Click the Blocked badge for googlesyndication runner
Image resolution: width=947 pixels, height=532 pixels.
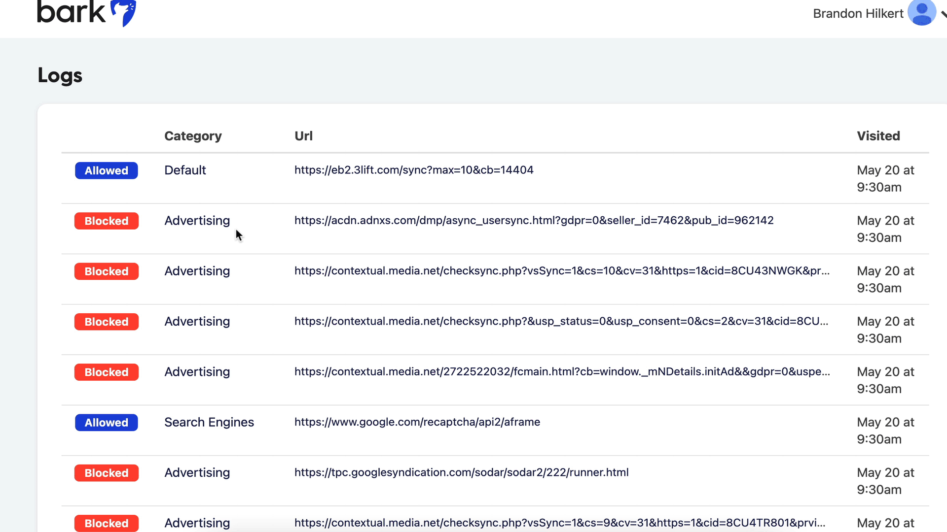(106, 473)
